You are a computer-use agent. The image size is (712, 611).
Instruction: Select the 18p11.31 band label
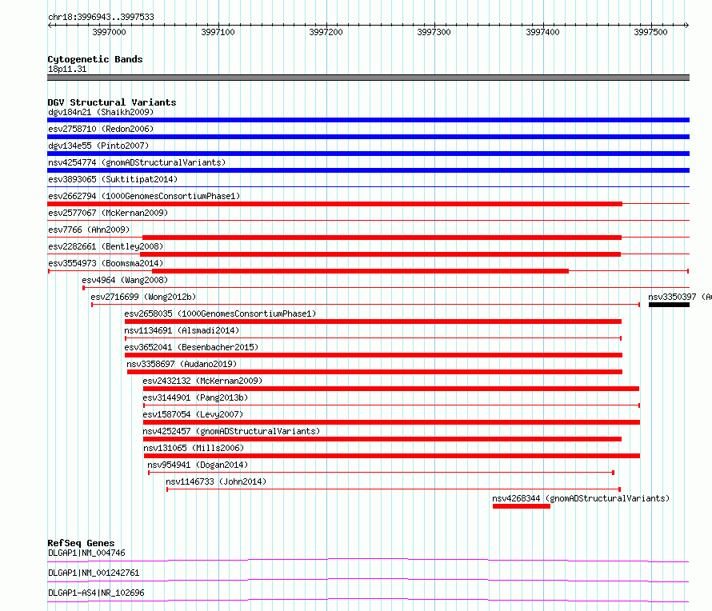click(67, 69)
